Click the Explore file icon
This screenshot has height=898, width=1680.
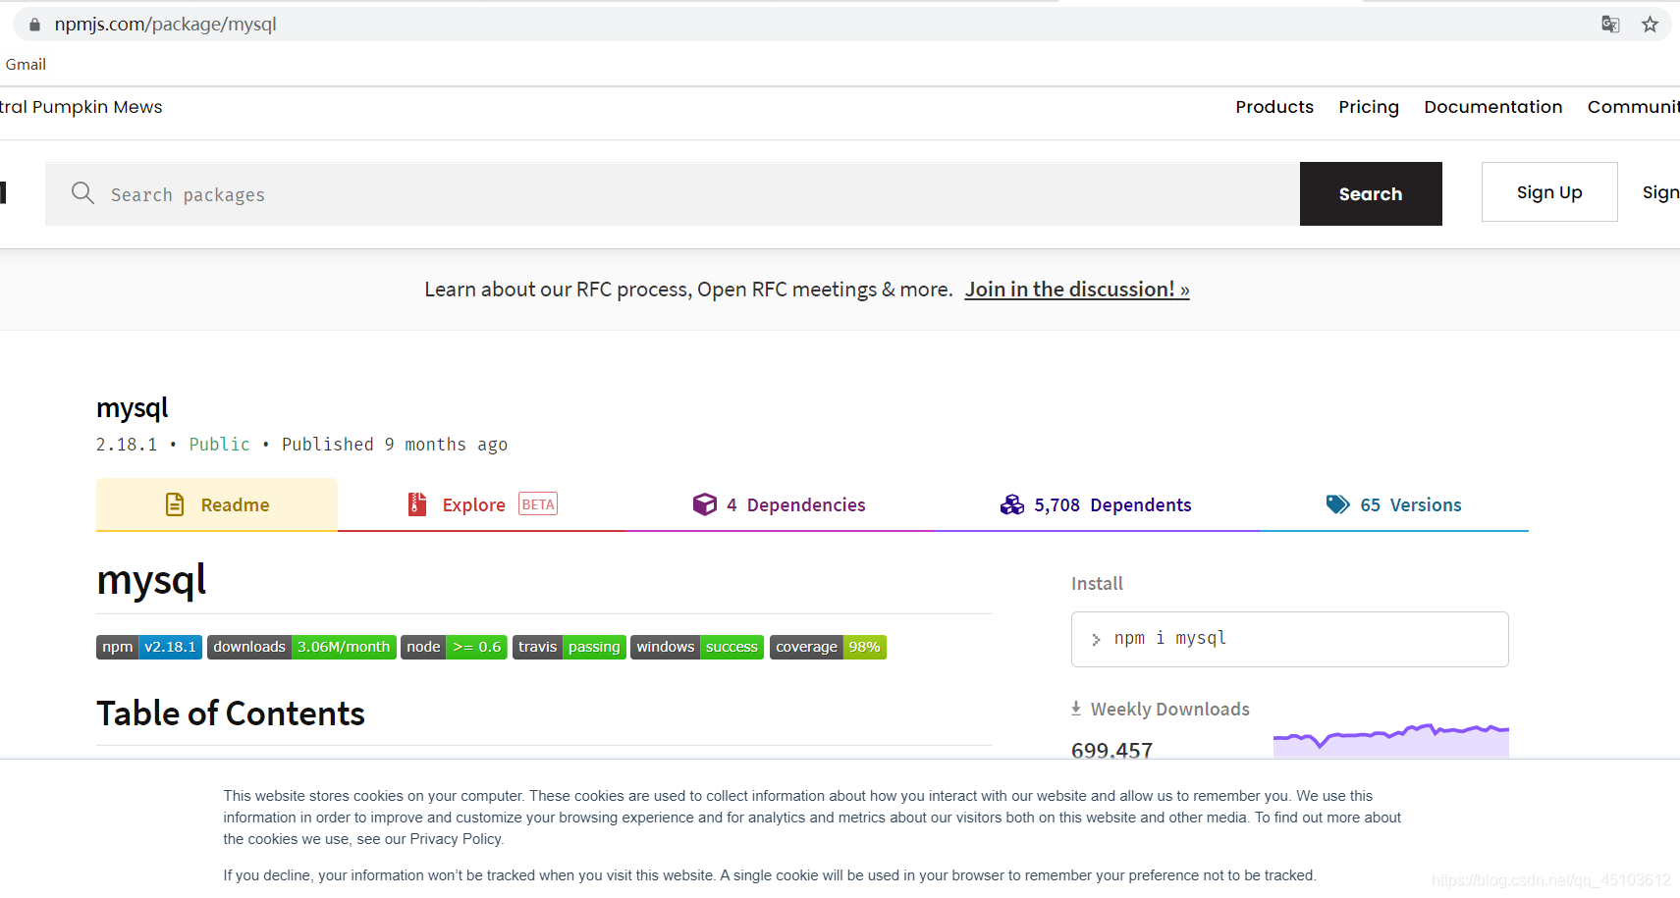[417, 504]
